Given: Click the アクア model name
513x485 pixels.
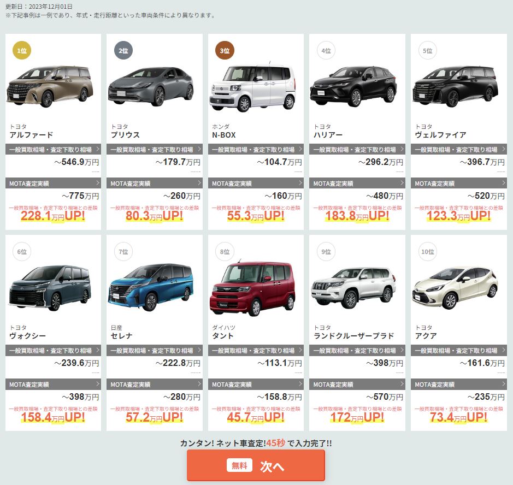Looking at the screenshot, I should tap(426, 336).
